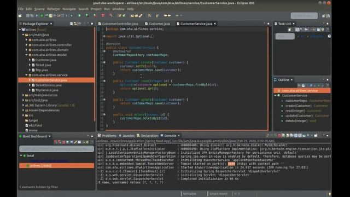Close the CustomerService.java tab
This screenshot has height=197, width=350.
pos(215,24)
